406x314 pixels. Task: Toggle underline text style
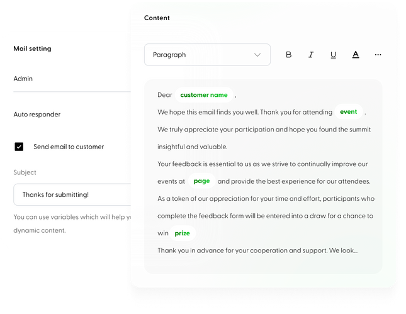pos(333,55)
